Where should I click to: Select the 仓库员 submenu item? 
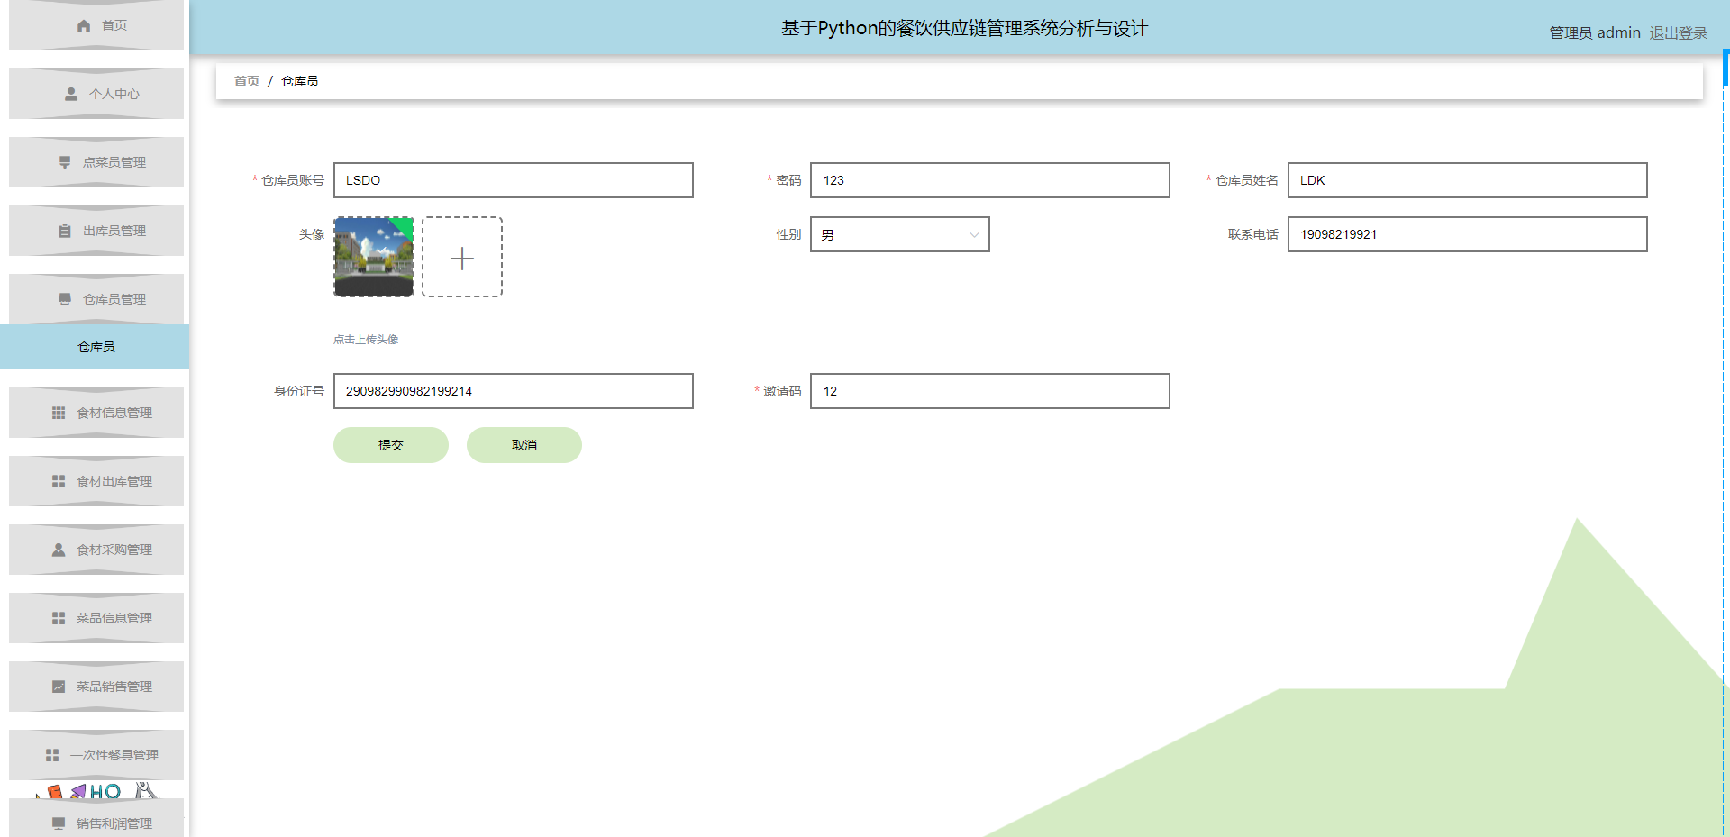point(96,347)
